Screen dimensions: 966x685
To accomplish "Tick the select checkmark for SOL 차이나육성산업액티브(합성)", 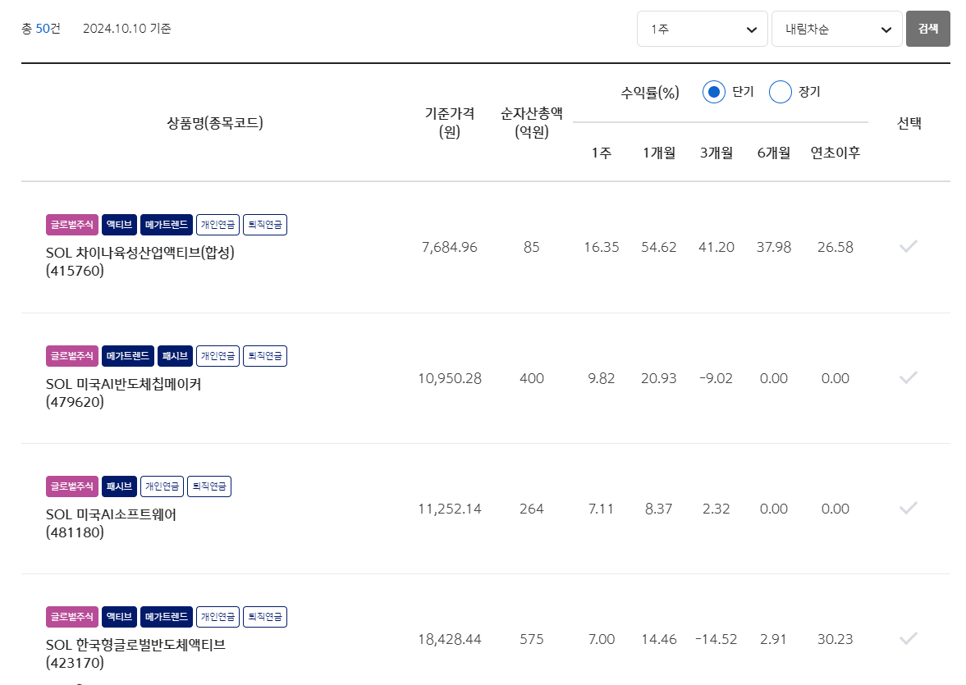I will point(908,246).
